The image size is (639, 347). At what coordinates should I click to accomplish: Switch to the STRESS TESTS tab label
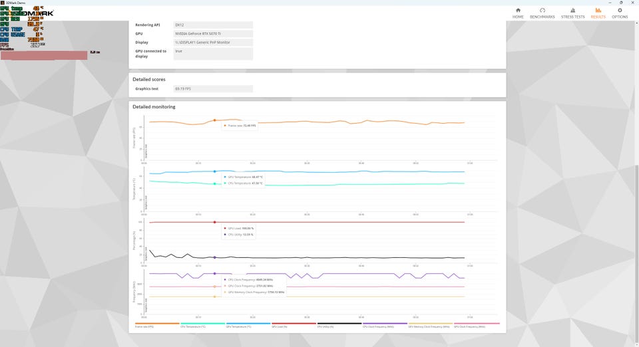pos(572,17)
